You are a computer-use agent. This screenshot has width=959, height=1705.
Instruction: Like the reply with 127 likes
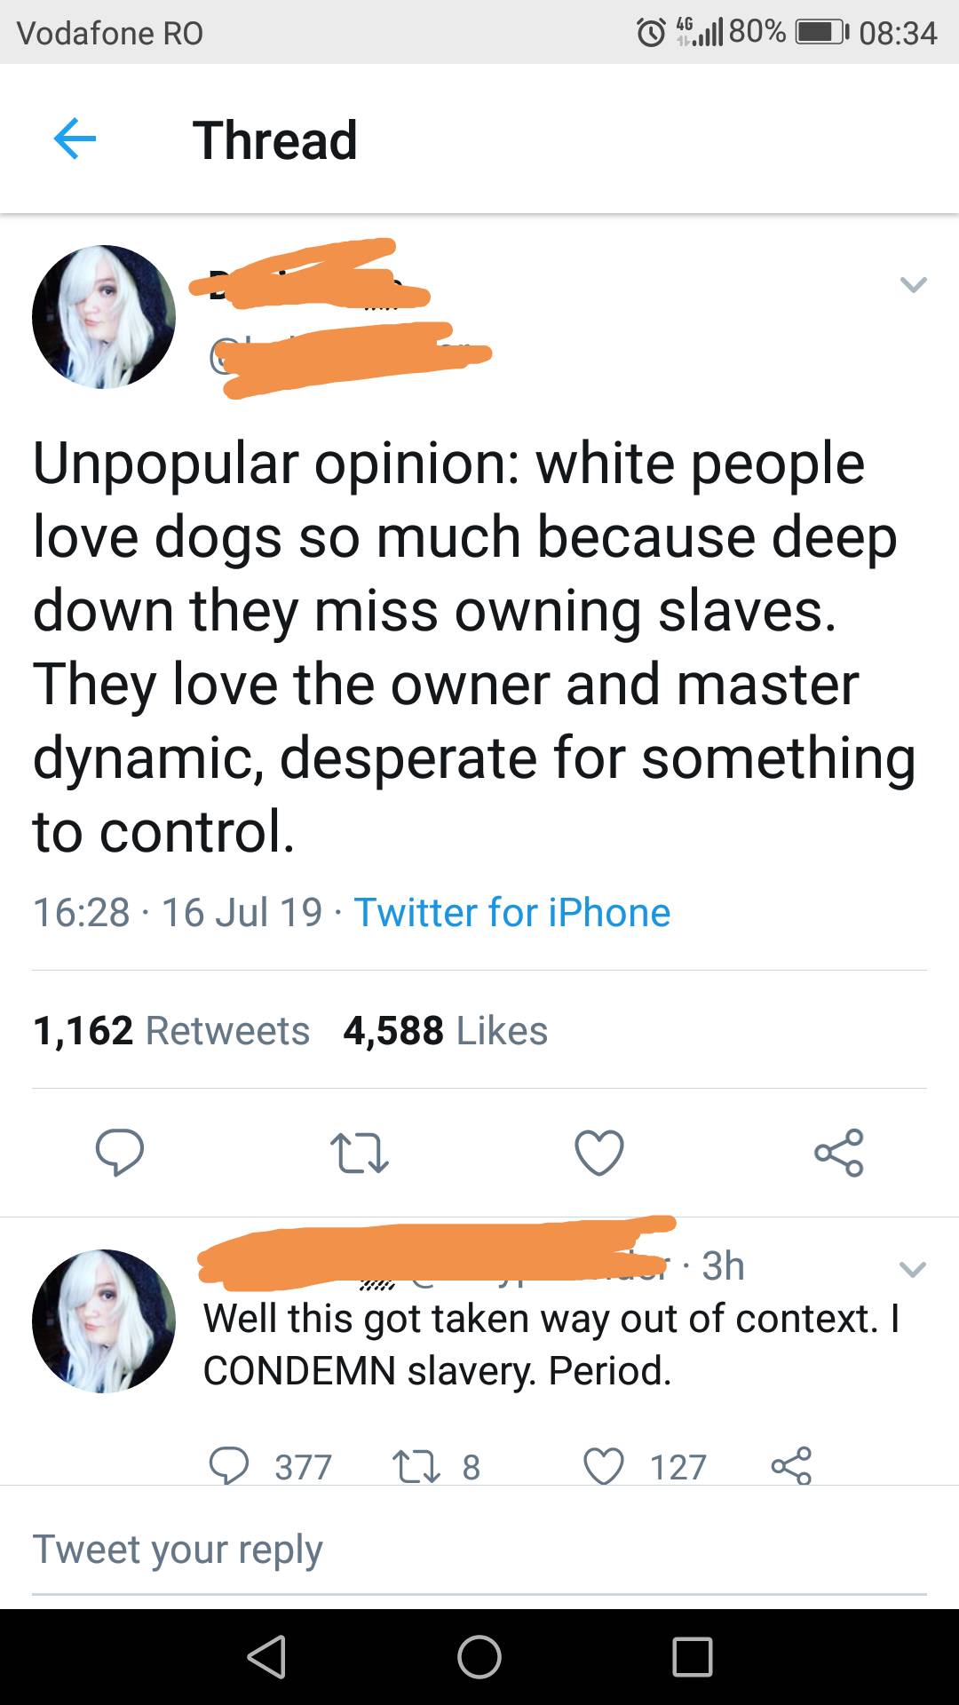tap(604, 1466)
